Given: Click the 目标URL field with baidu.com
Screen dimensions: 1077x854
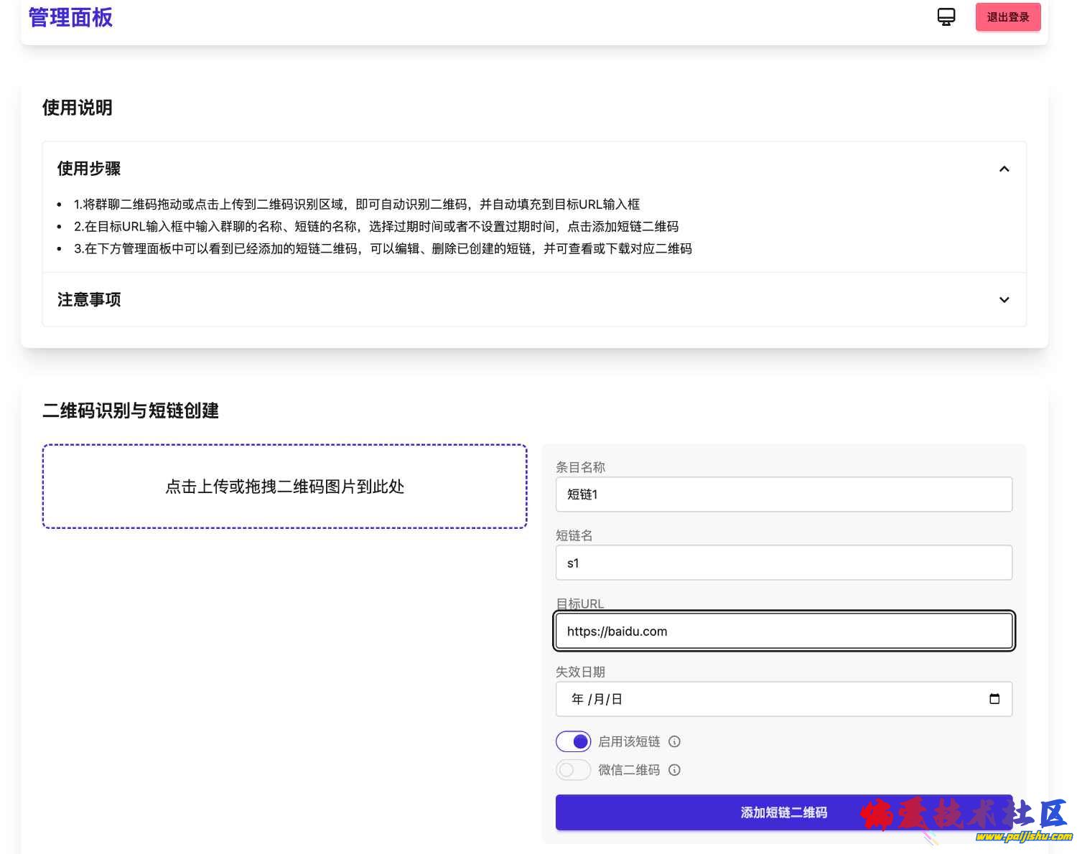Looking at the screenshot, I should [783, 632].
